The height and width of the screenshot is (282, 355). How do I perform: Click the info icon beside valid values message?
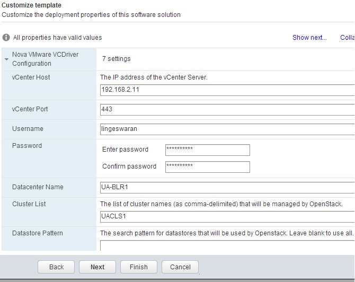(6, 38)
